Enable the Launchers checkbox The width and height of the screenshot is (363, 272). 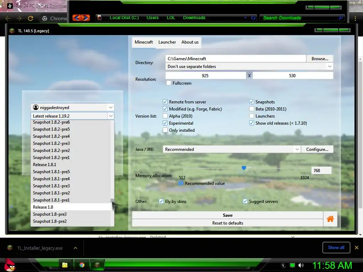252,116
